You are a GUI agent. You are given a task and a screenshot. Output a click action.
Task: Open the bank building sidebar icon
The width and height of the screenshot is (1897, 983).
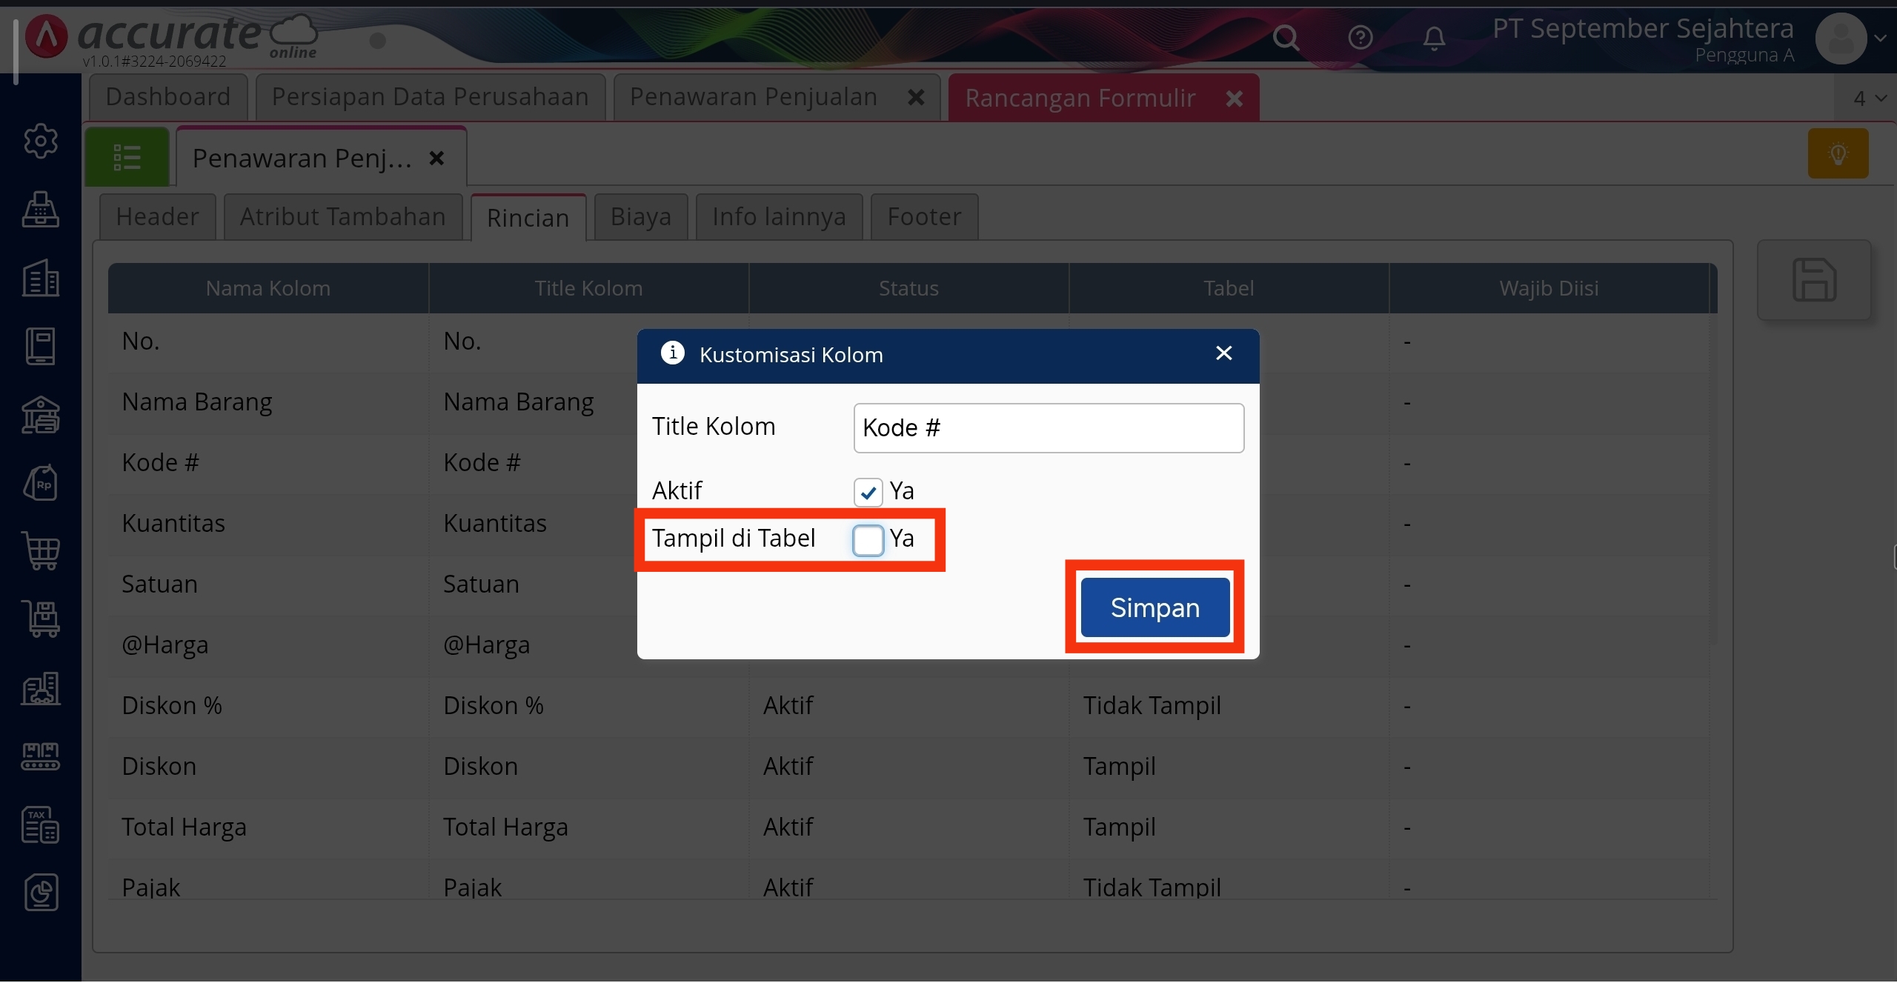point(41,415)
